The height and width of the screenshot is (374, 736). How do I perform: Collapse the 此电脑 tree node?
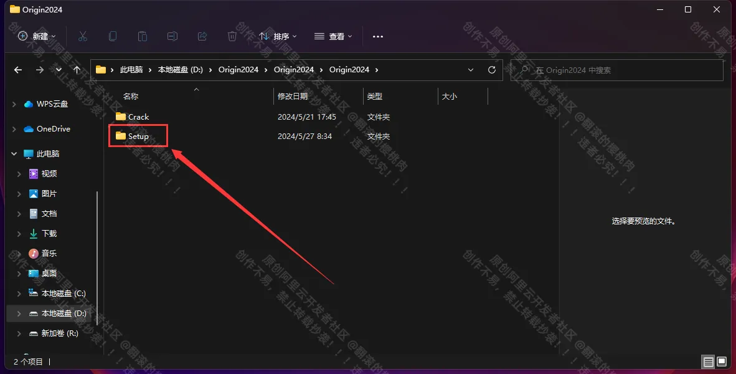[x=14, y=153]
